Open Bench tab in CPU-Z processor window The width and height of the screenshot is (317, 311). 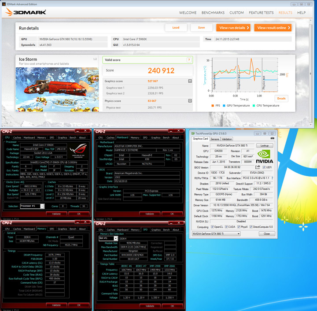pyautogui.click(x=73, y=138)
